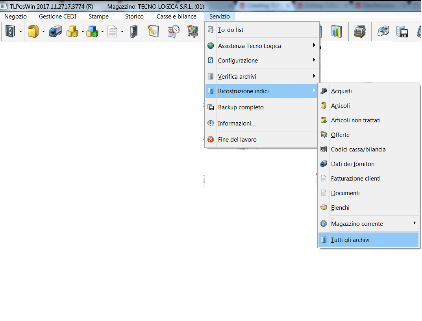422x321 pixels.
Task: Click the black binder toolbar icon
Action: pyautogui.click(x=134, y=31)
